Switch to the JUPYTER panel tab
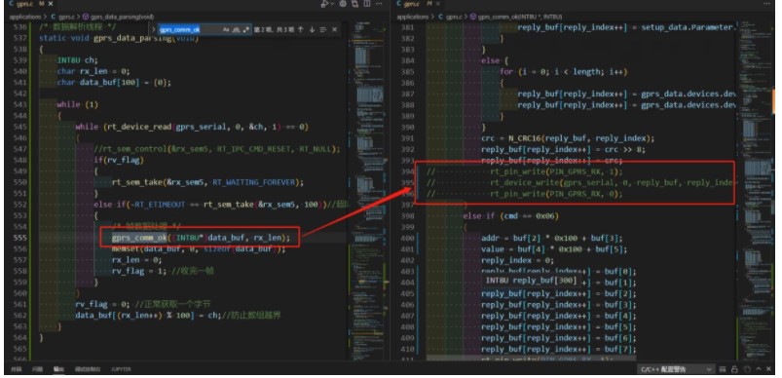This screenshot has width=782, height=378. [121, 369]
